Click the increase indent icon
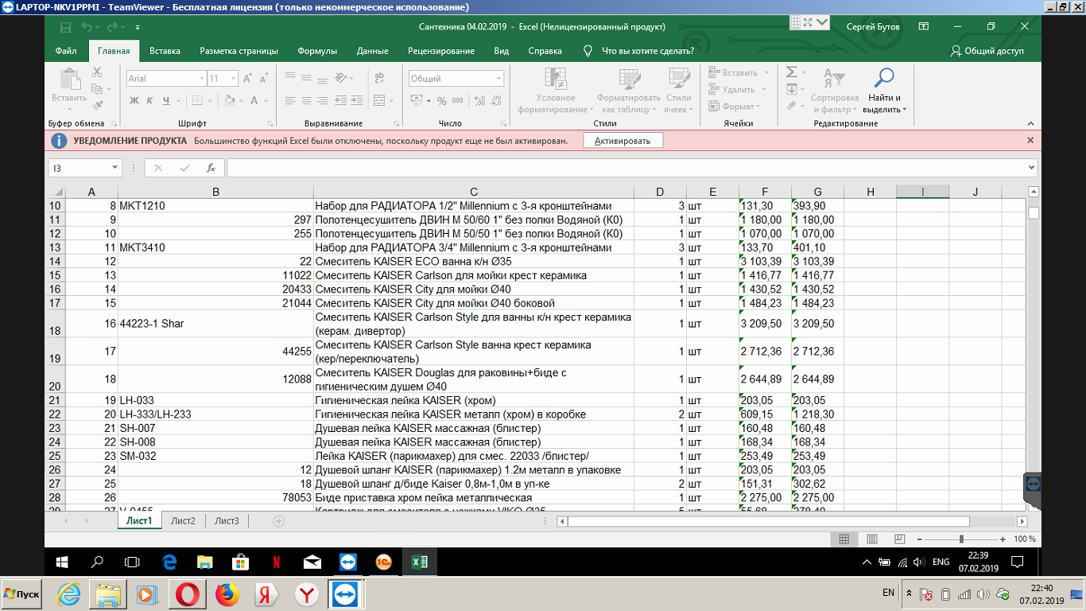 click(358, 100)
